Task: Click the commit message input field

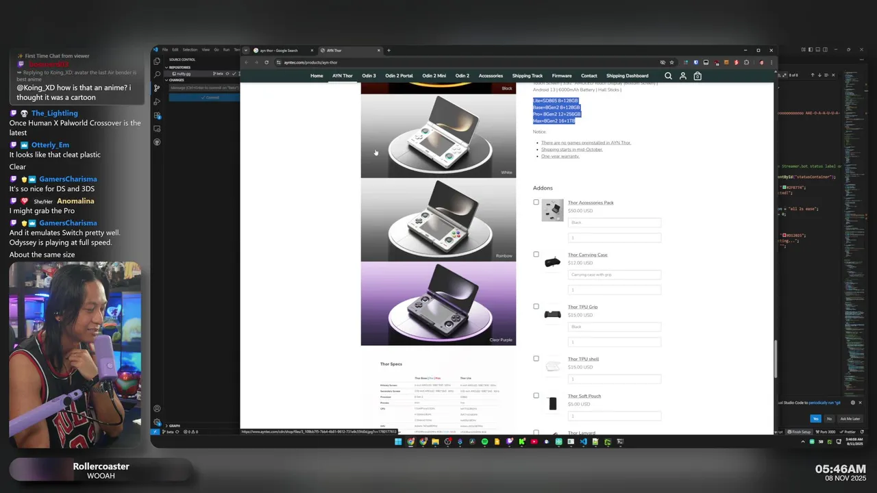Action: click(x=204, y=88)
